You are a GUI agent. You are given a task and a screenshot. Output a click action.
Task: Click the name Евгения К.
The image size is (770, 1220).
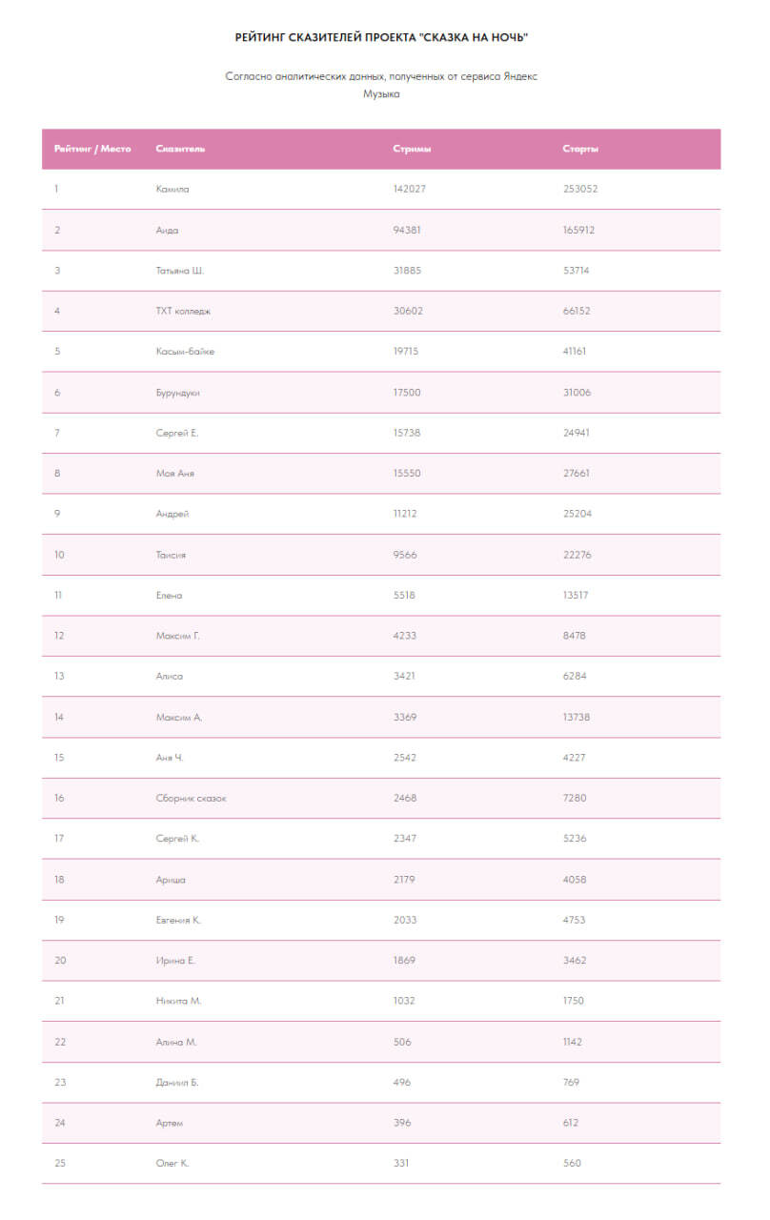(178, 920)
